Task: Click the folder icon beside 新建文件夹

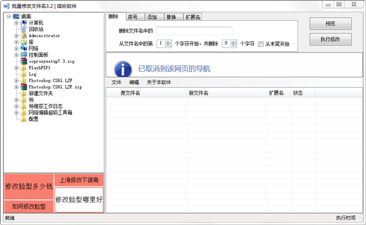Action: 24,93
